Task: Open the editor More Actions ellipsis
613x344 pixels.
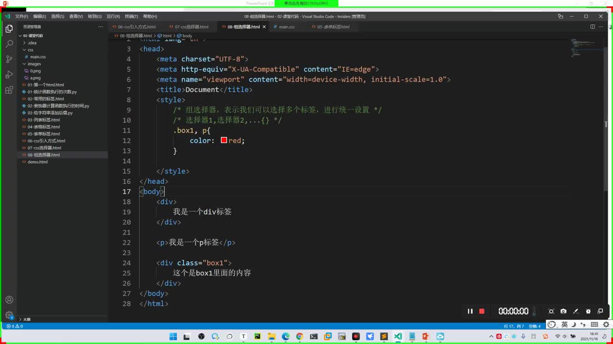Action: [x=602, y=27]
